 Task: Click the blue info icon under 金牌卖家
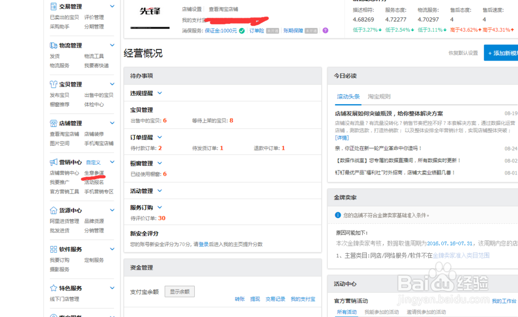point(338,215)
